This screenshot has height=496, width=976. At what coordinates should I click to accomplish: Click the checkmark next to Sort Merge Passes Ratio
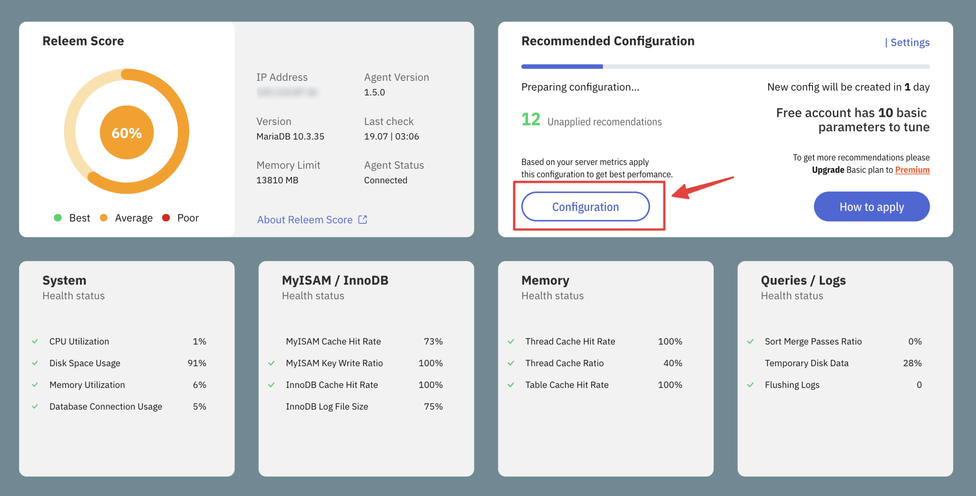coord(750,341)
